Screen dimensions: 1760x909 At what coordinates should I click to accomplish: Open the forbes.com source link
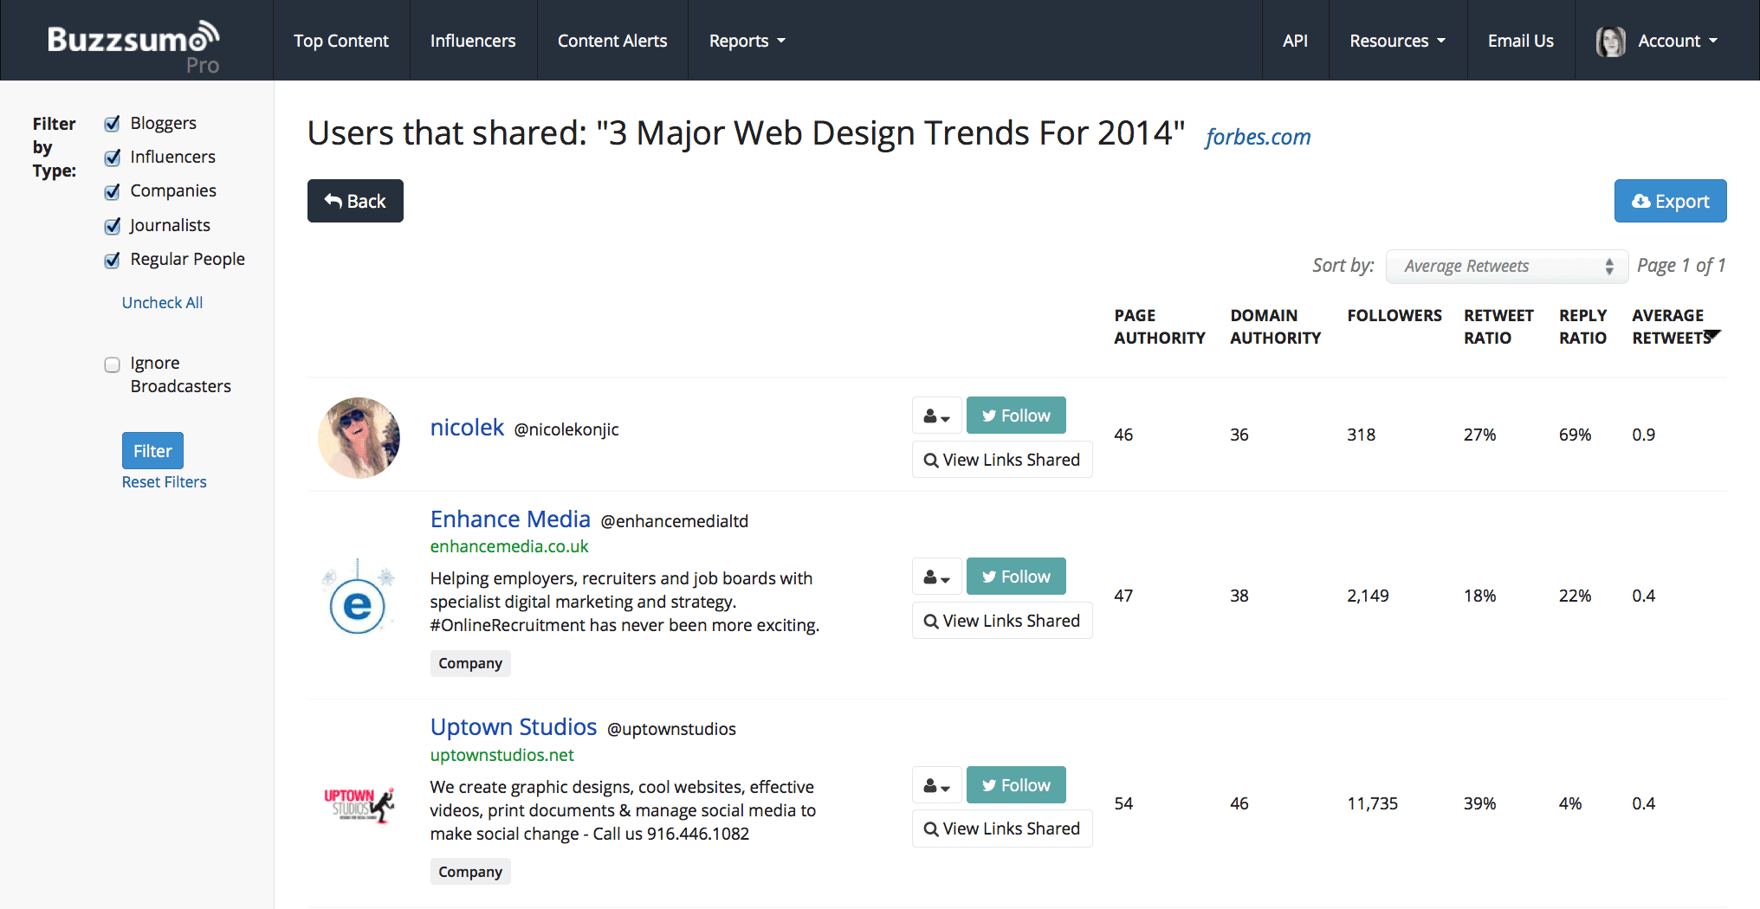pyautogui.click(x=1258, y=137)
